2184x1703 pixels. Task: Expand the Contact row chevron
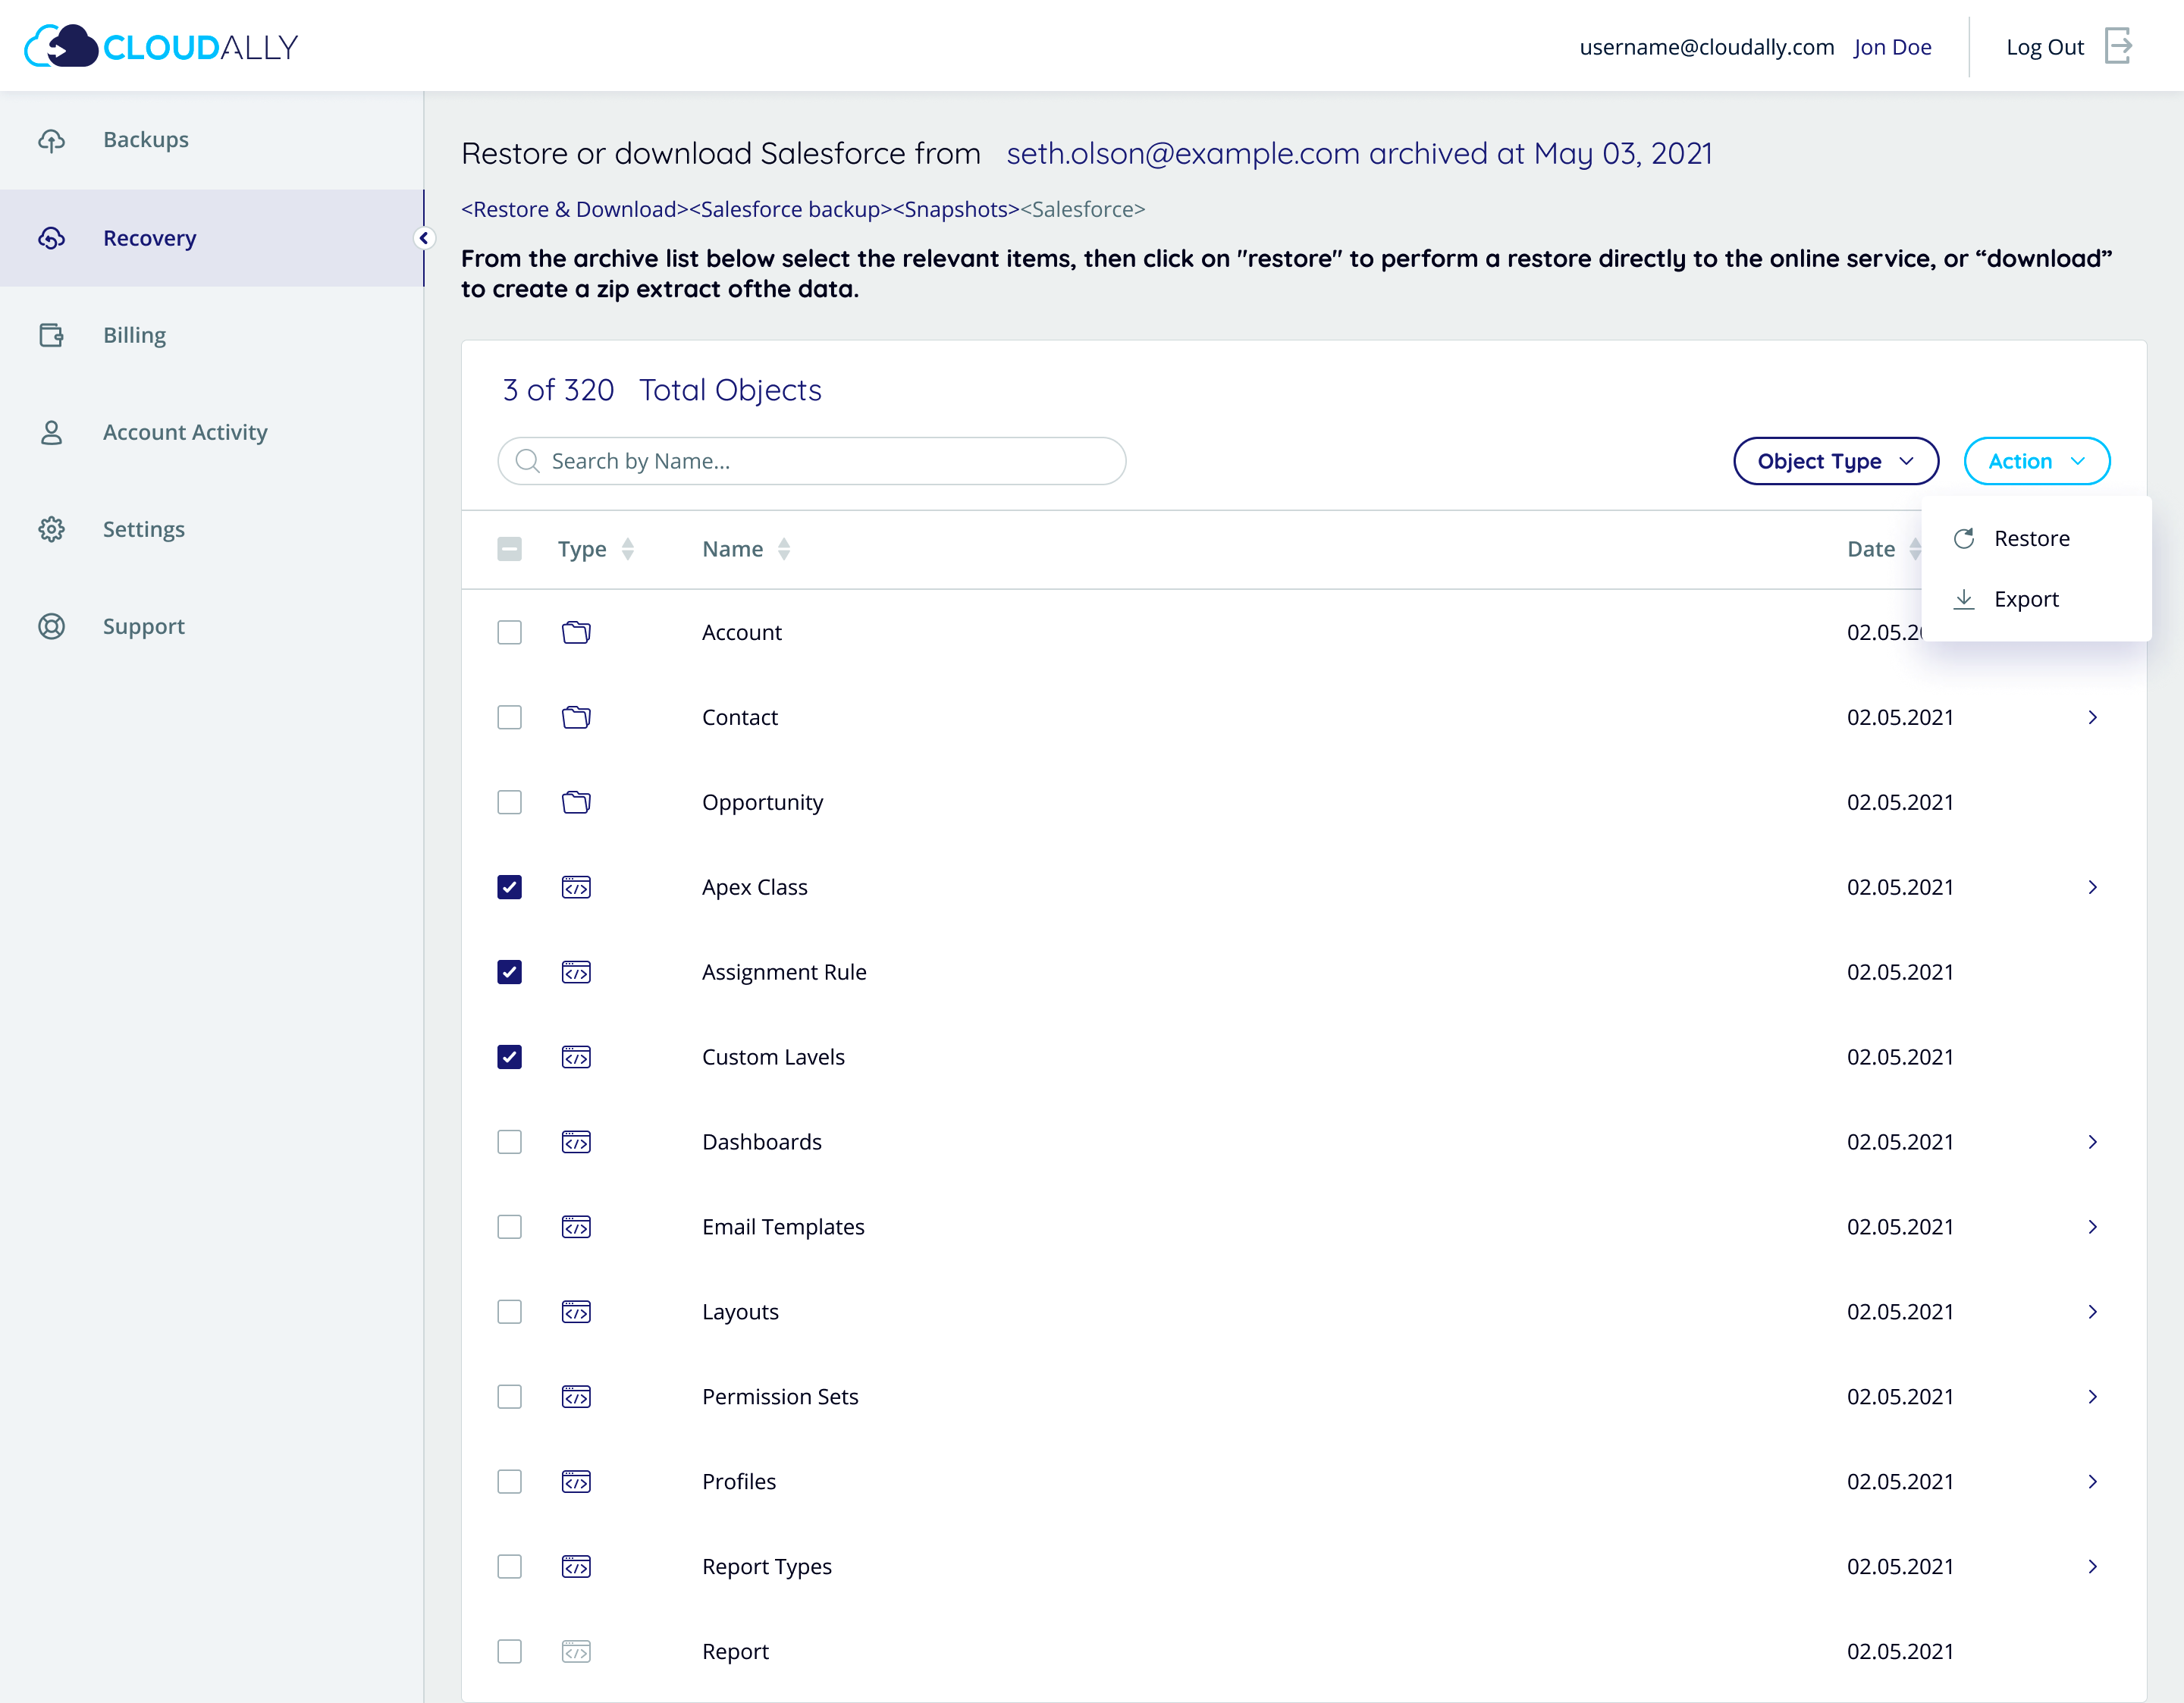[2092, 717]
